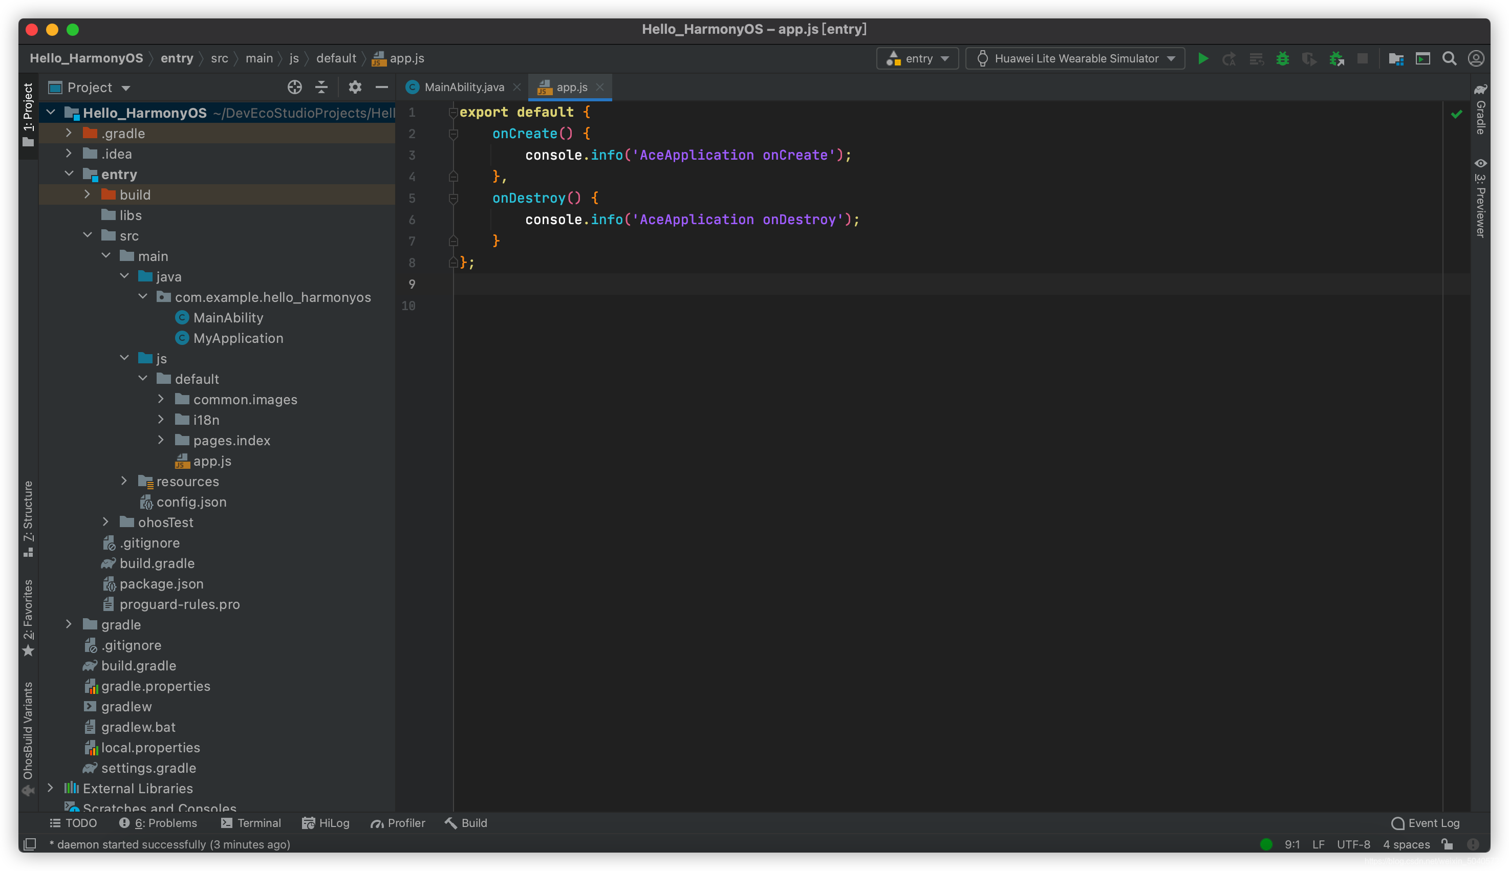Viewport: 1509px width, 871px height.
Task: Open Project Structure from the toolbar folder icon
Action: (1396, 59)
